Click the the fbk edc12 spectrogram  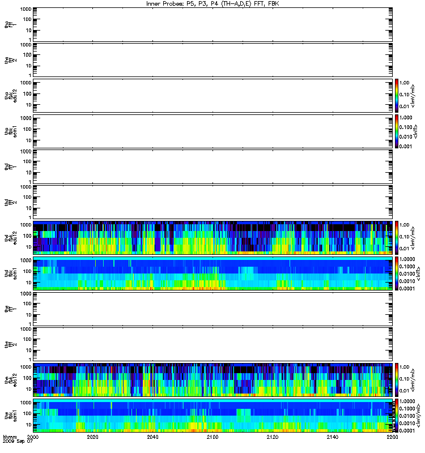point(212,380)
